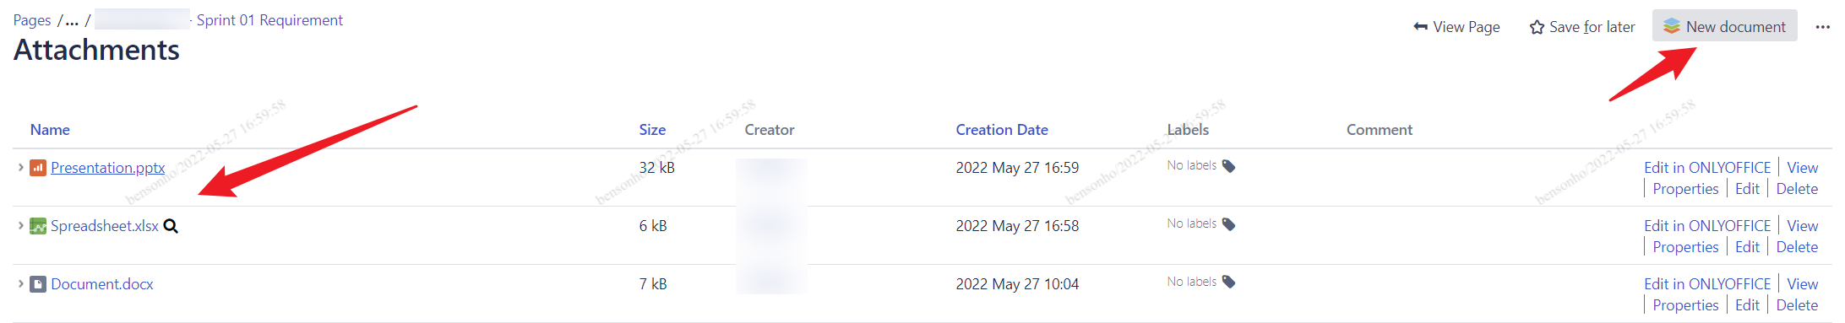Sort attachments by Creation Date column

[1002, 130]
